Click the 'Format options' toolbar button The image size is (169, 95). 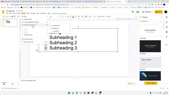coord(101,16)
